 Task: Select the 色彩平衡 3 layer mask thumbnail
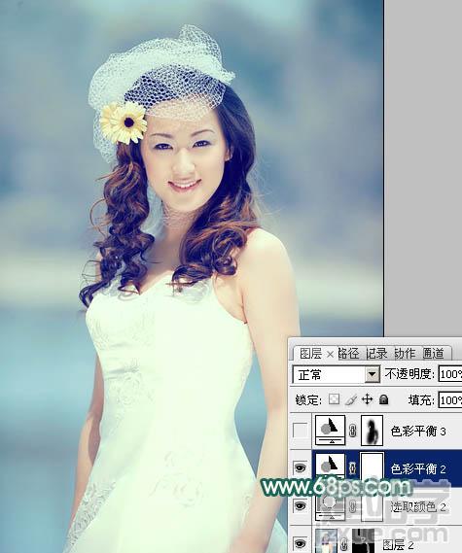[372, 431]
